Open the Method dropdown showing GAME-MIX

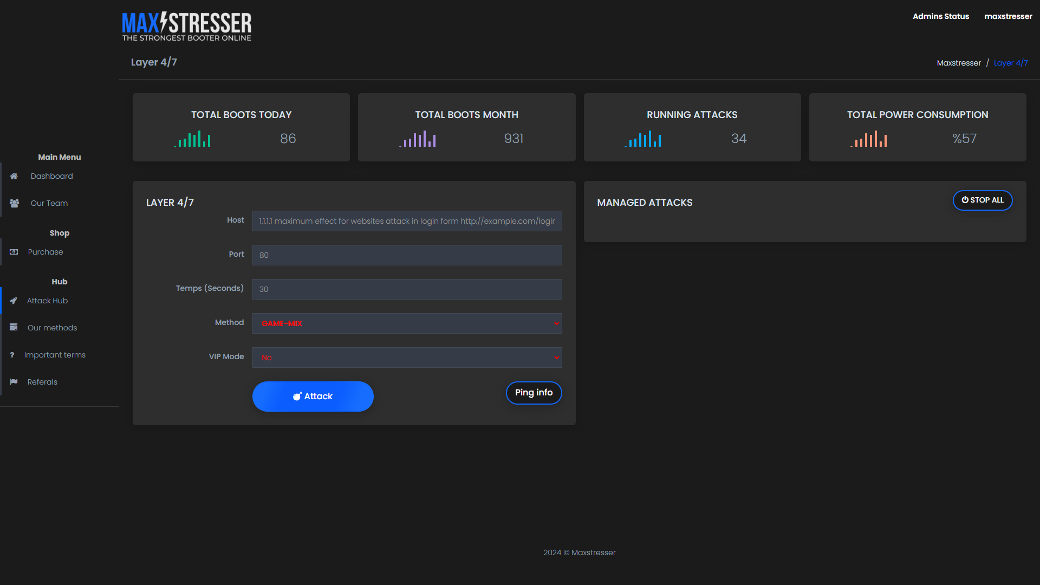pyautogui.click(x=407, y=323)
